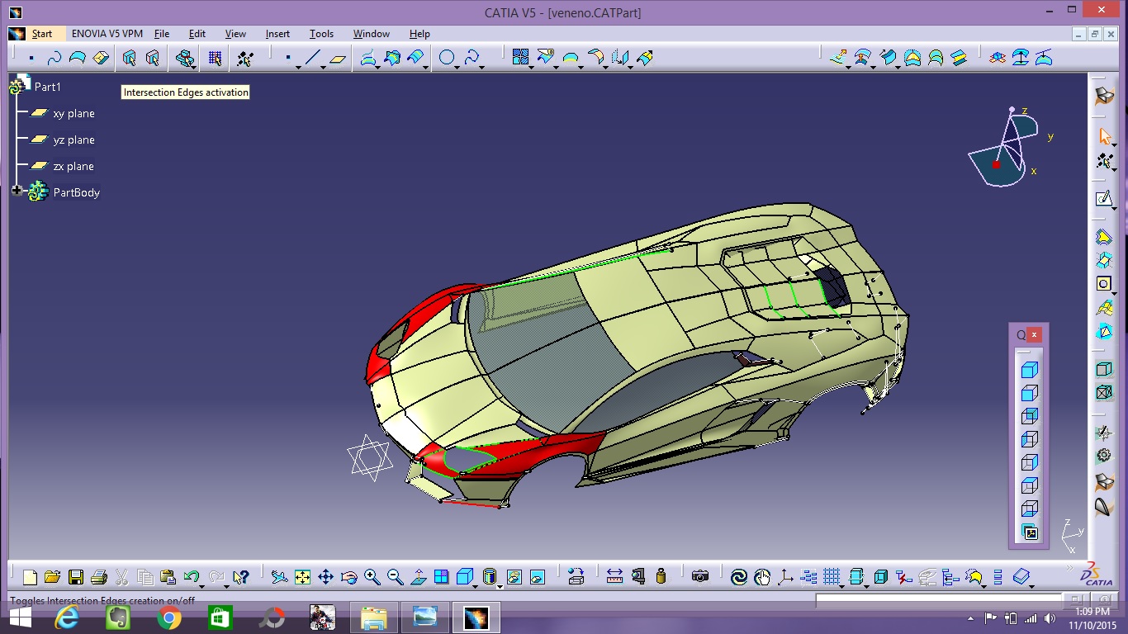
Task: Select the Plane creation tool
Action: (x=338, y=58)
